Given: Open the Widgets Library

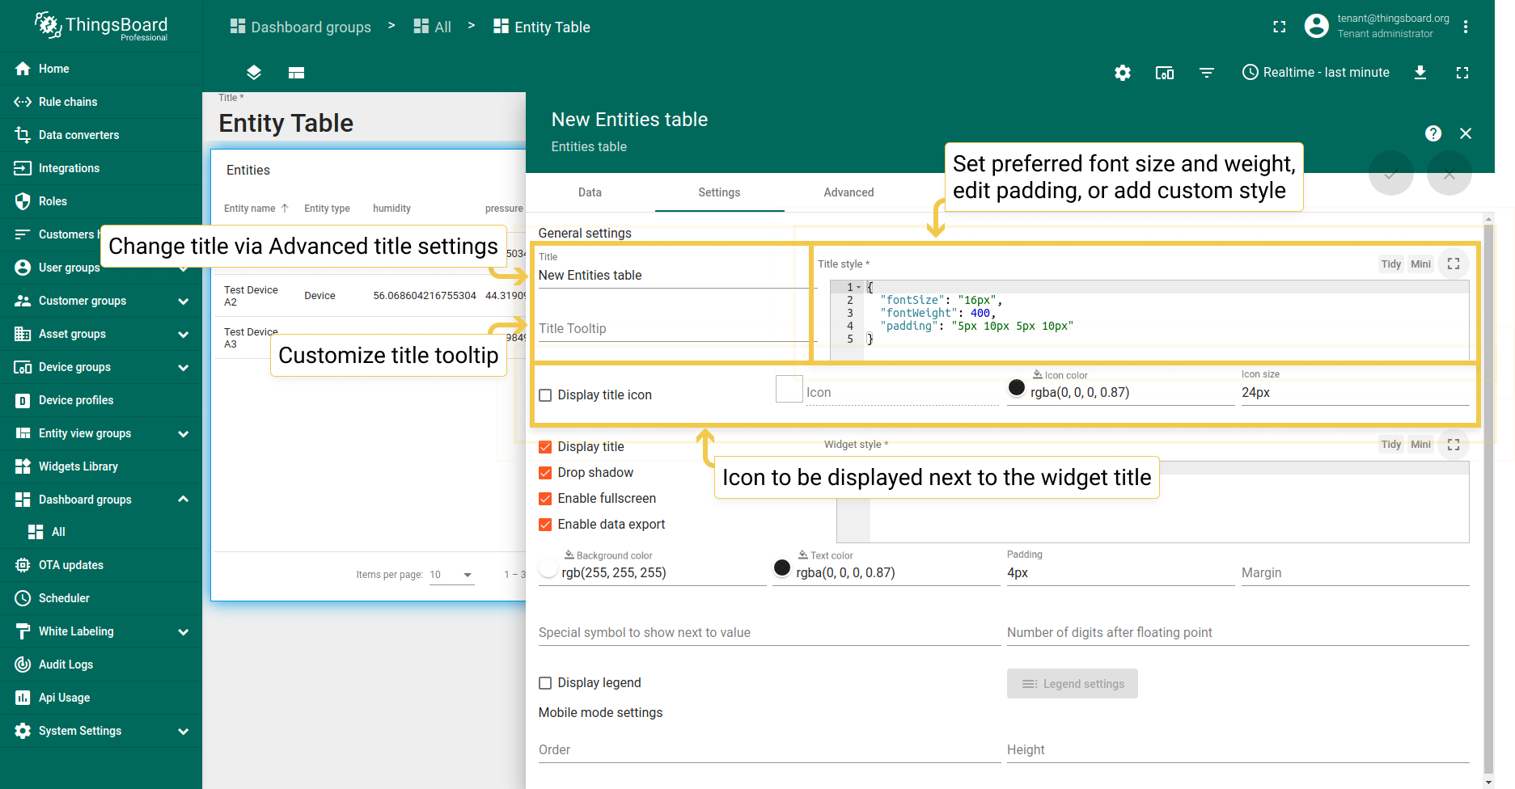Looking at the screenshot, I should [x=101, y=466].
